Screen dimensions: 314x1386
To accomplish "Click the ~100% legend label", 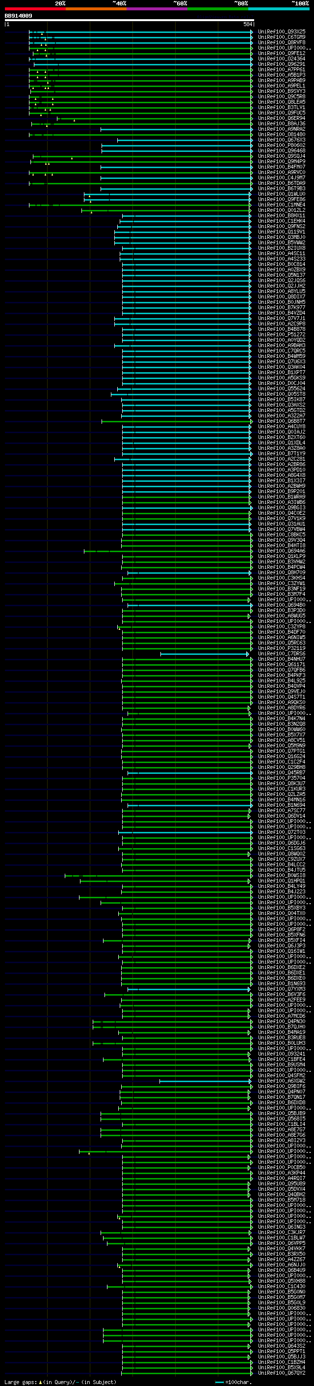I will (x=300, y=3).
